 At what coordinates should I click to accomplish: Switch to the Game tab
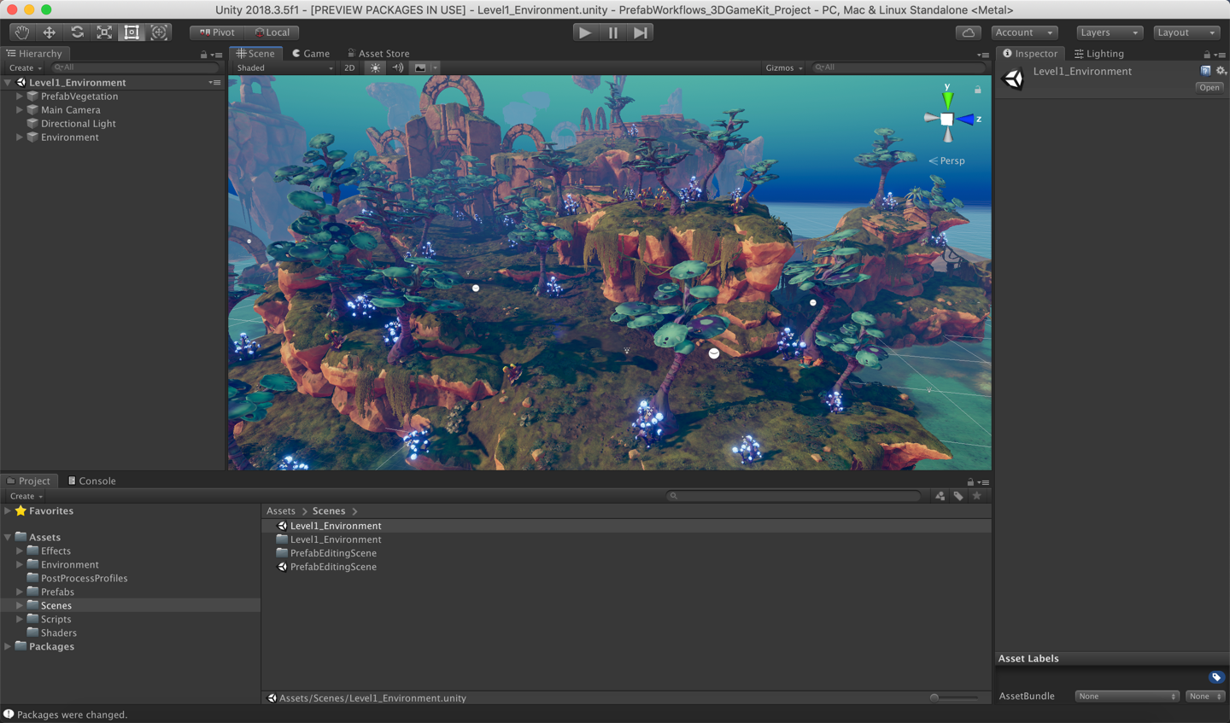coord(311,54)
